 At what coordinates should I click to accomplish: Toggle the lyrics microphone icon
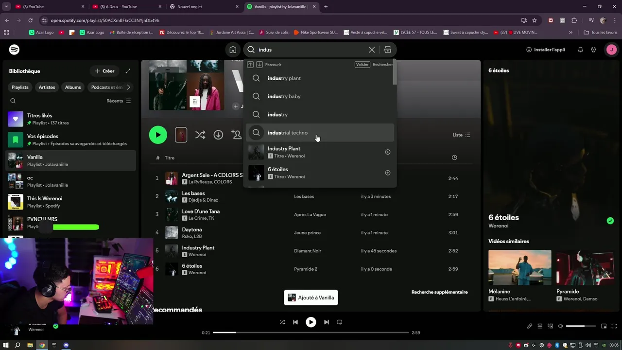point(530,326)
